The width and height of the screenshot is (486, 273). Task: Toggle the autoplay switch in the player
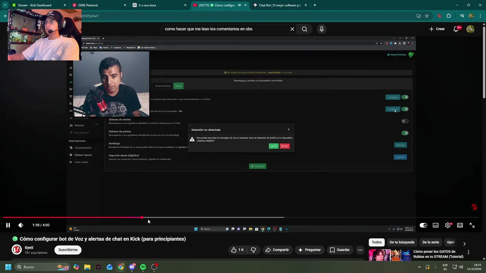click(x=423, y=225)
